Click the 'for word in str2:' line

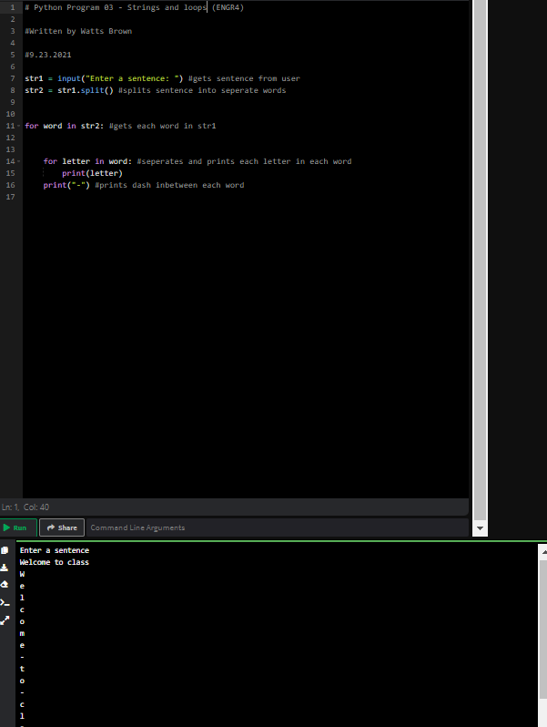[120, 126]
